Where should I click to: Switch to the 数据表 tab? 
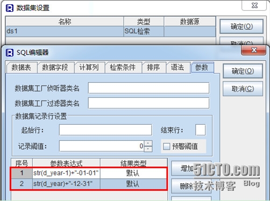[22, 68]
